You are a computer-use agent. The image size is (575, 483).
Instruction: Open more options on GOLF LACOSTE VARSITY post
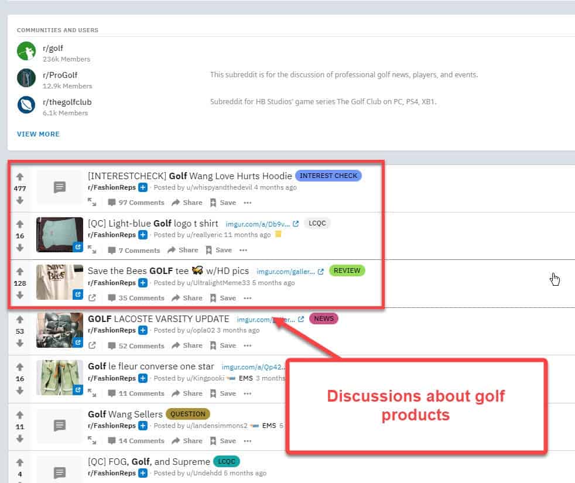click(248, 345)
